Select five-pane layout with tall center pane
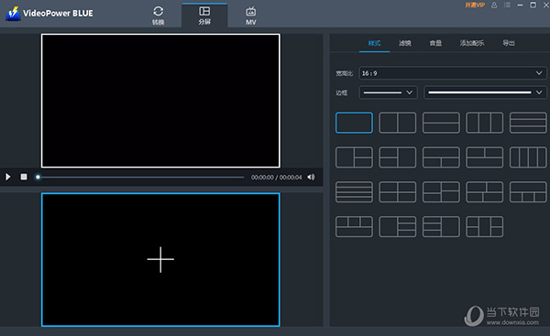 pyautogui.click(x=484, y=227)
